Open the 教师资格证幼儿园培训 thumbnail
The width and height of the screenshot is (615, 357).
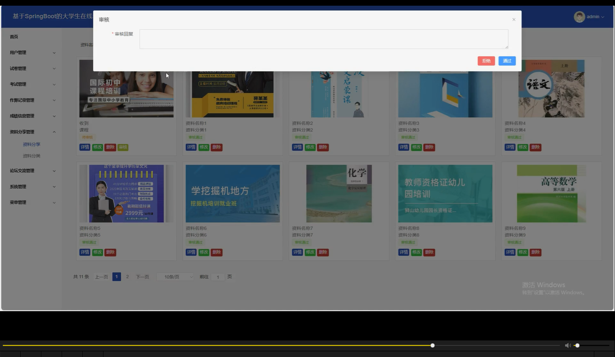click(x=445, y=194)
